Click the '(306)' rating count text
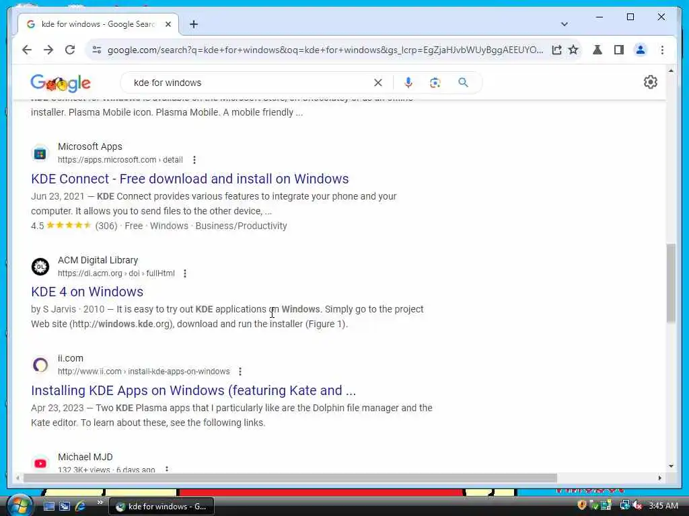This screenshot has height=516, width=689. click(106, 226)
